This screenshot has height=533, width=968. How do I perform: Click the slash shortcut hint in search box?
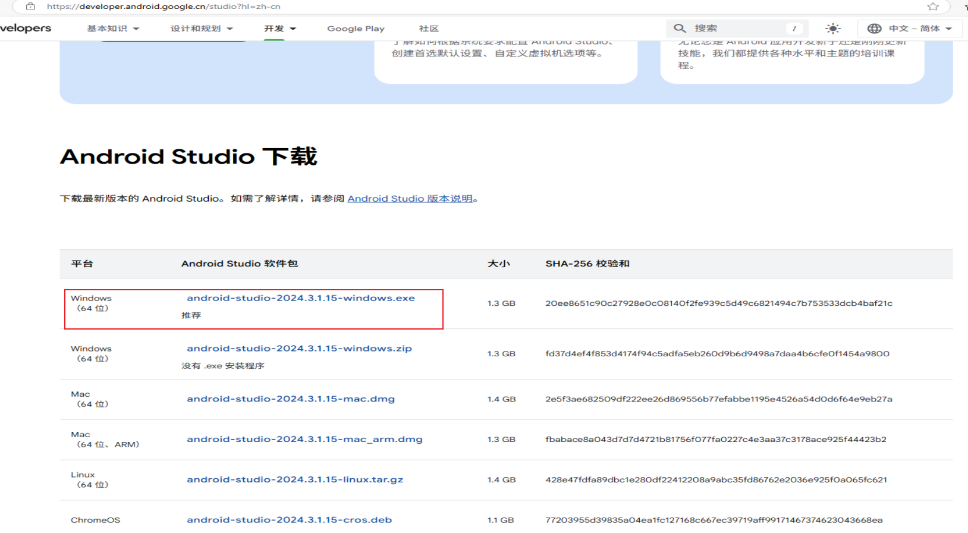(x=794, y=29)
